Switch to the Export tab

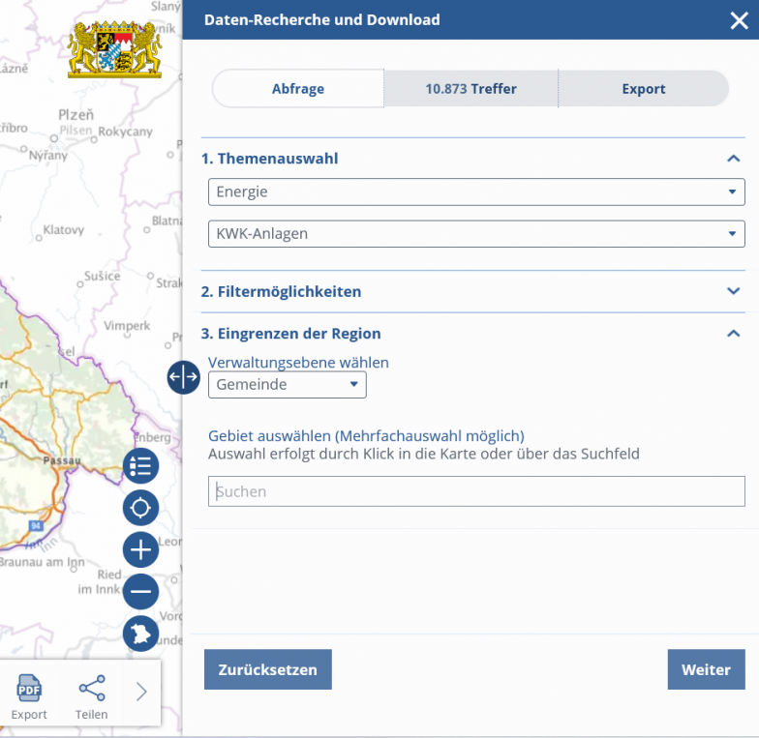click(x=643, y=89)
